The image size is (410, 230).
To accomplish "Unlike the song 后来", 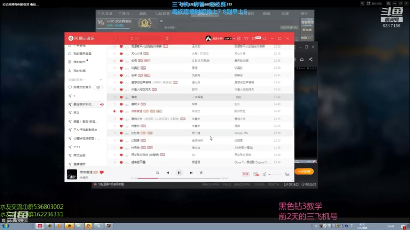I will click(x=121, y=75).
